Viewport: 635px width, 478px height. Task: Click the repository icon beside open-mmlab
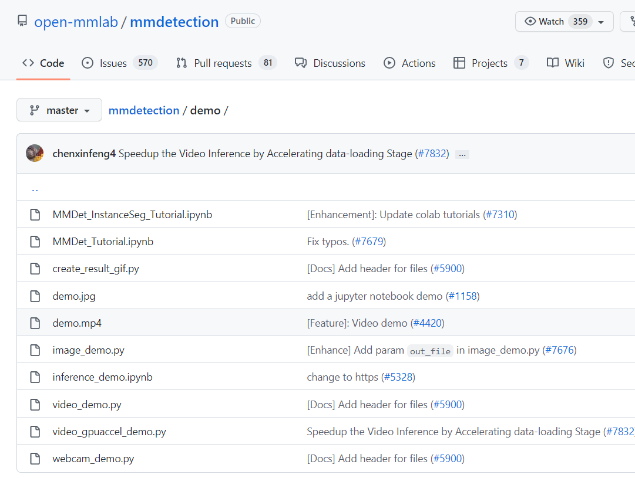(22, 21)
